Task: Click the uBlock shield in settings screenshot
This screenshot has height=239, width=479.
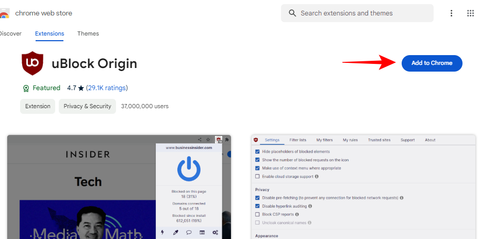Action: point(256,140)
